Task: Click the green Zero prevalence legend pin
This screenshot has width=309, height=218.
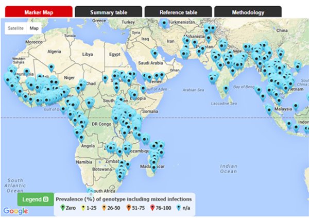Action: [62, 207]
